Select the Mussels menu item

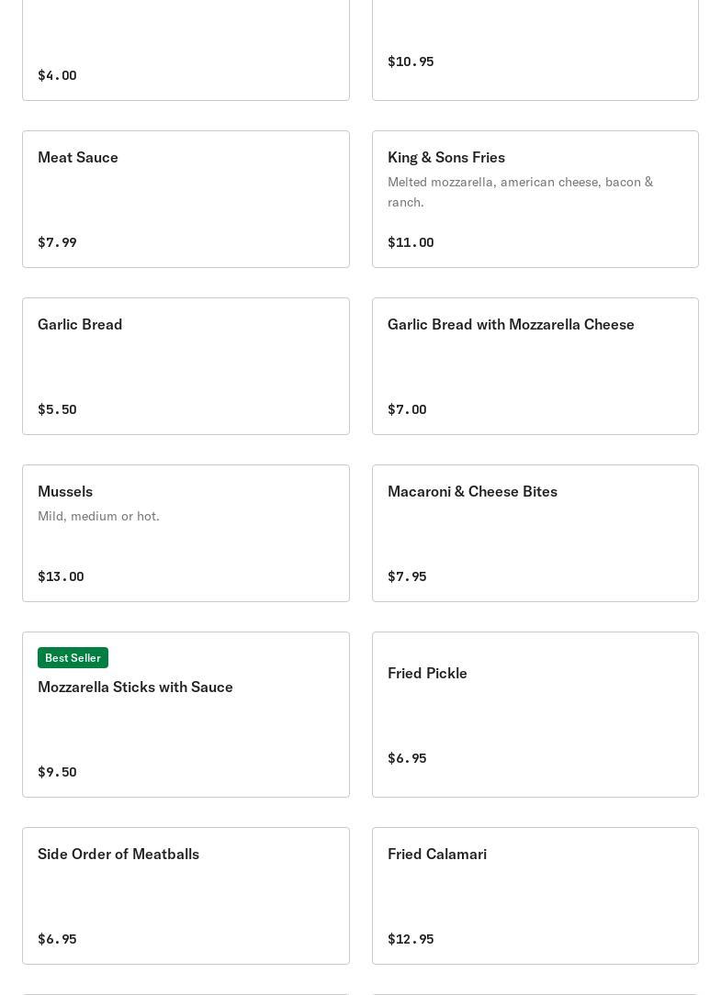[186, 533]
